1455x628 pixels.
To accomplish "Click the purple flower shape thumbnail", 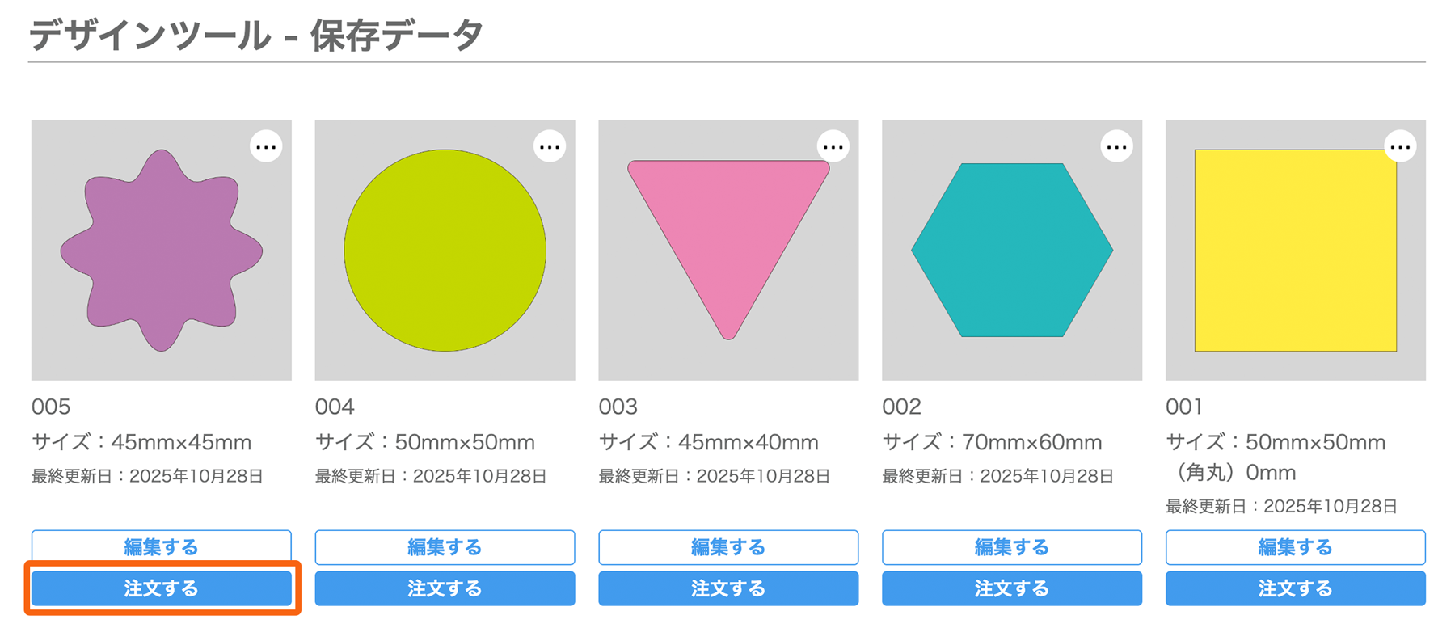I will coord(162,251).
